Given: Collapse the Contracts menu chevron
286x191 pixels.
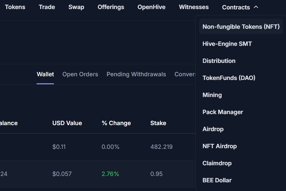Looking at the screenshot, I should tap(256, 7).
